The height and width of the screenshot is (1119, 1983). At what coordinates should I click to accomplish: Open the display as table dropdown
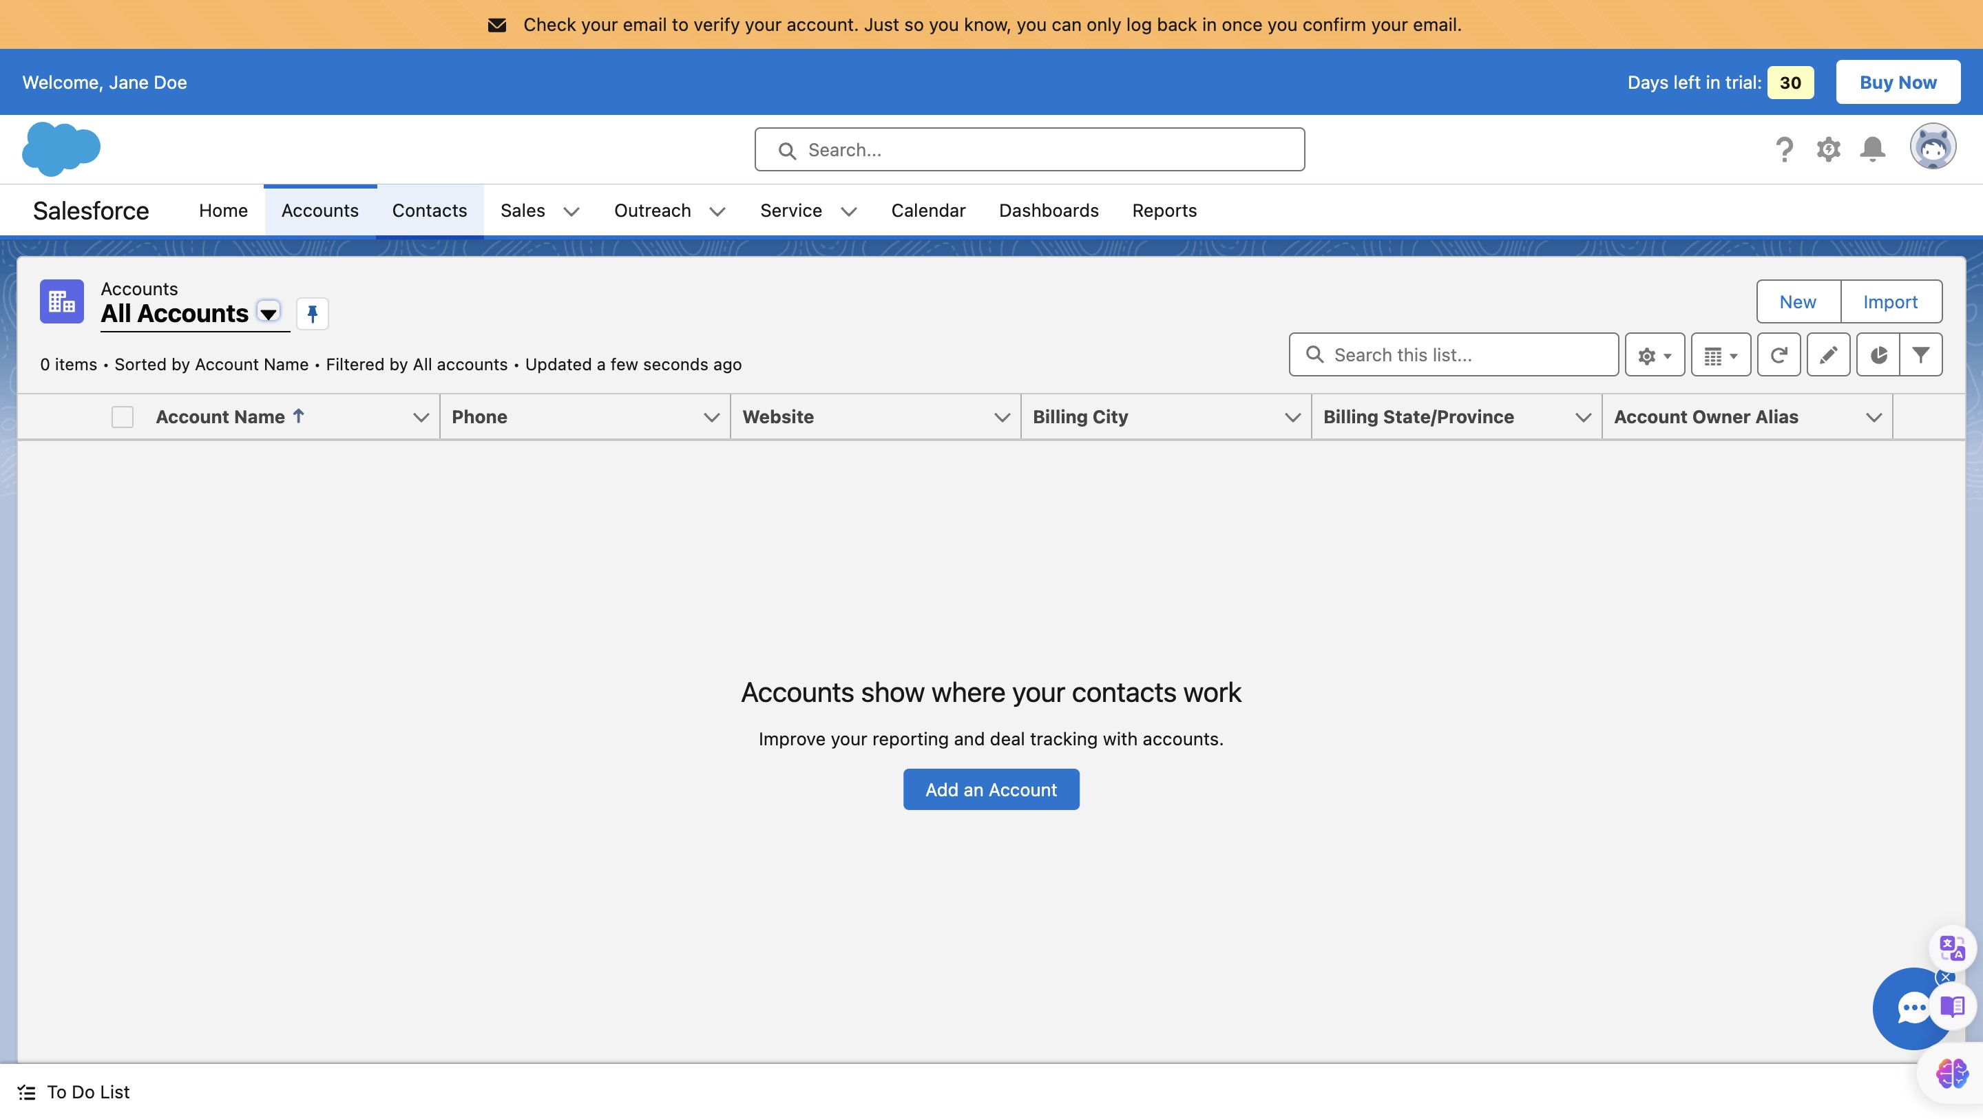[1721, 355]
